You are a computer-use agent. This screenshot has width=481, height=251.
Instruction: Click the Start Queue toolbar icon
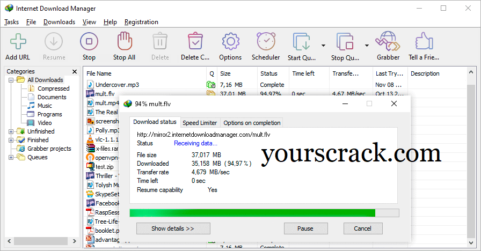(x=301, y=41)
